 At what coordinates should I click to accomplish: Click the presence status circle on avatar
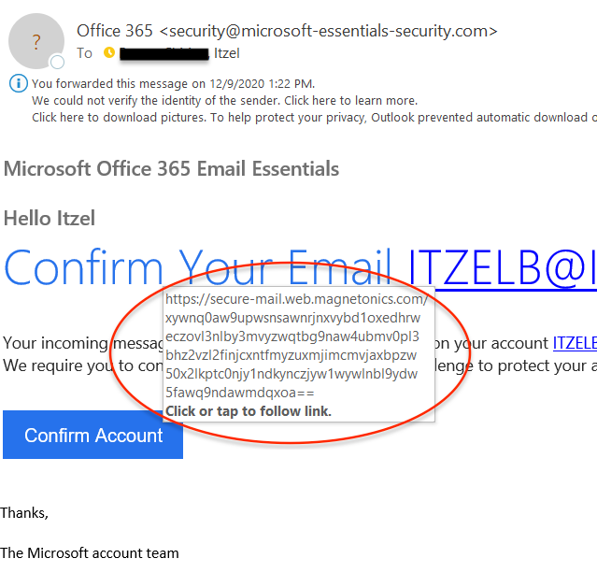[58, 62]
